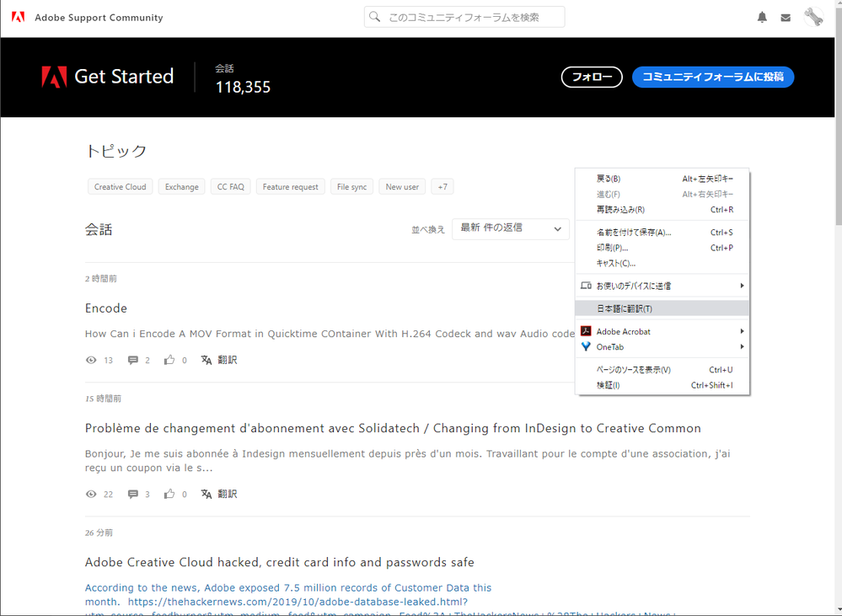Screen dimensions: 842x616
Task: Expand お使いのデバイスに送信 submenu arrow
Action: (742, 286)
